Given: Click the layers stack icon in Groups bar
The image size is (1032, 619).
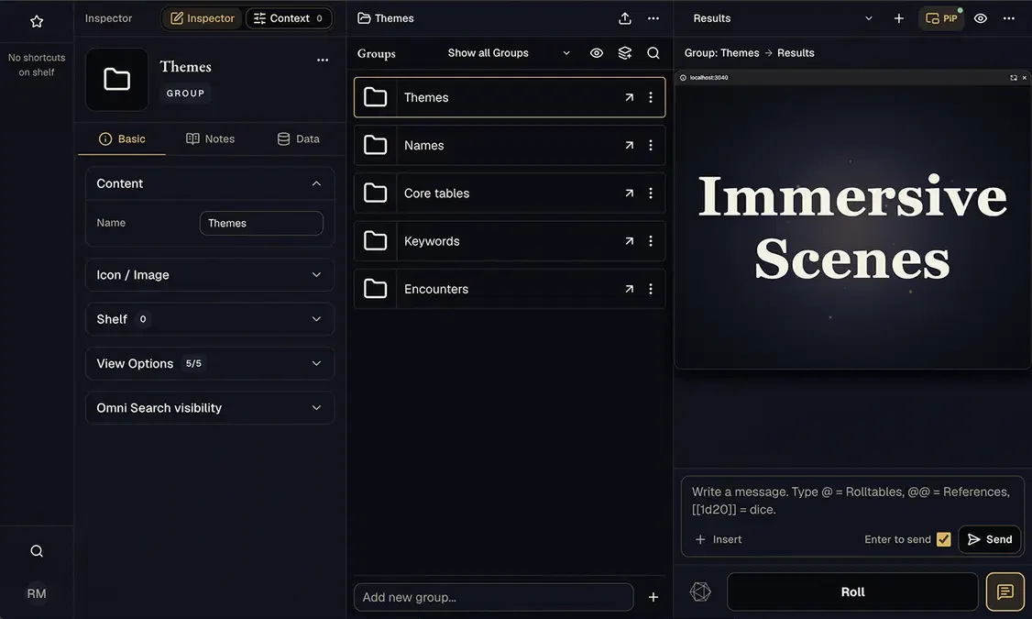Looking at the screenshot, I should pyautogui.click(x=624, y=52).
